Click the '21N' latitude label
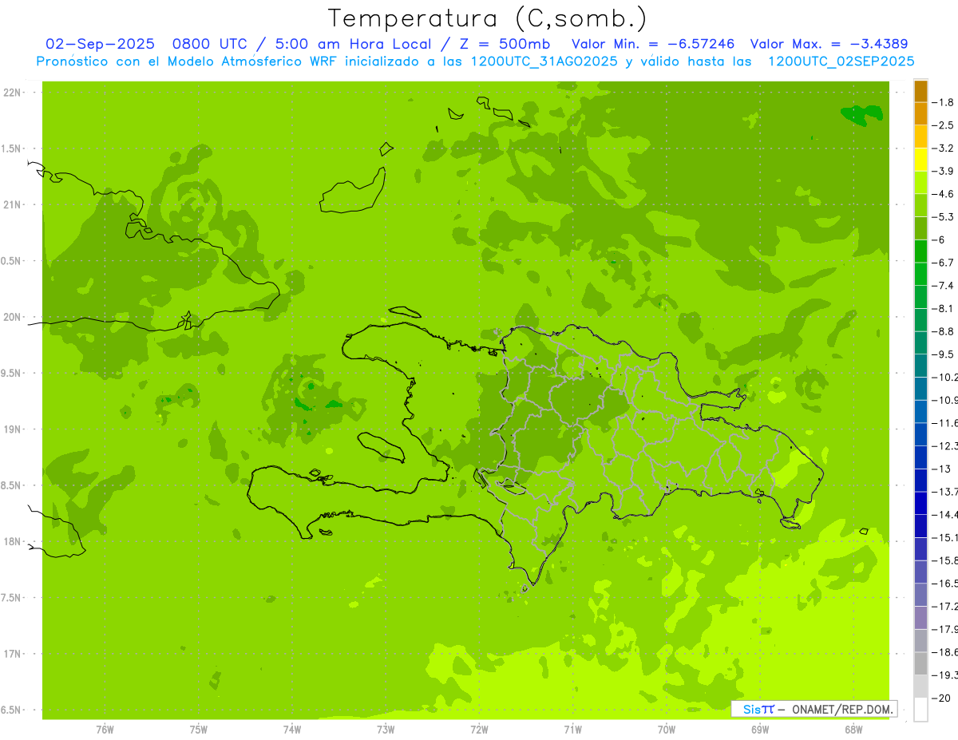958x740 pixels. pos(13,205)
